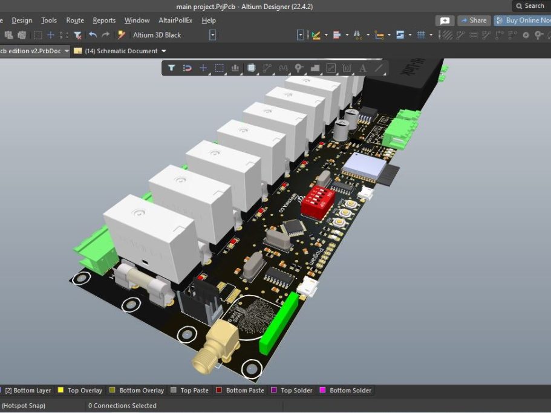The width and height of the screenshot is (551, 413).
Task: Pick the place via tool
Action: click(x=299, y=68)
